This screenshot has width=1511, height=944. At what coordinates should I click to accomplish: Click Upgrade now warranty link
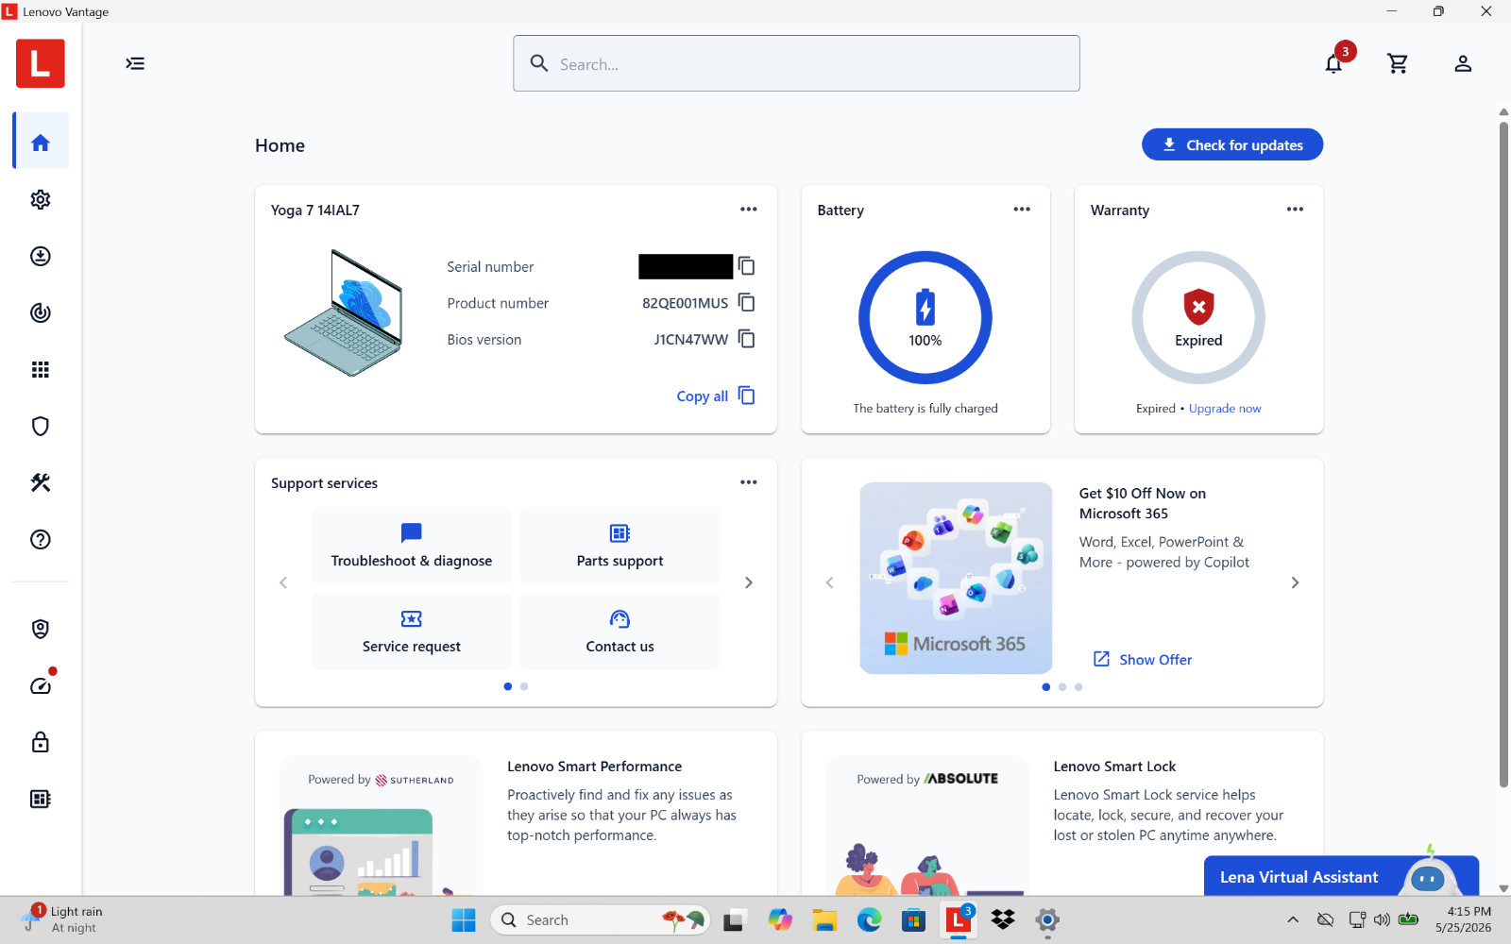pyautogui.click(x=1225, y=409)
